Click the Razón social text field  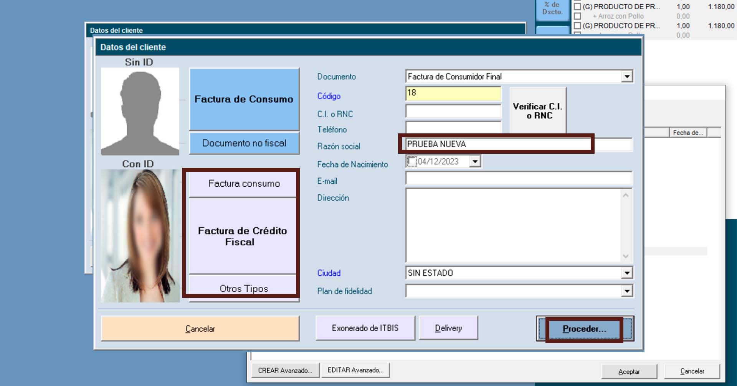[495, 144]
